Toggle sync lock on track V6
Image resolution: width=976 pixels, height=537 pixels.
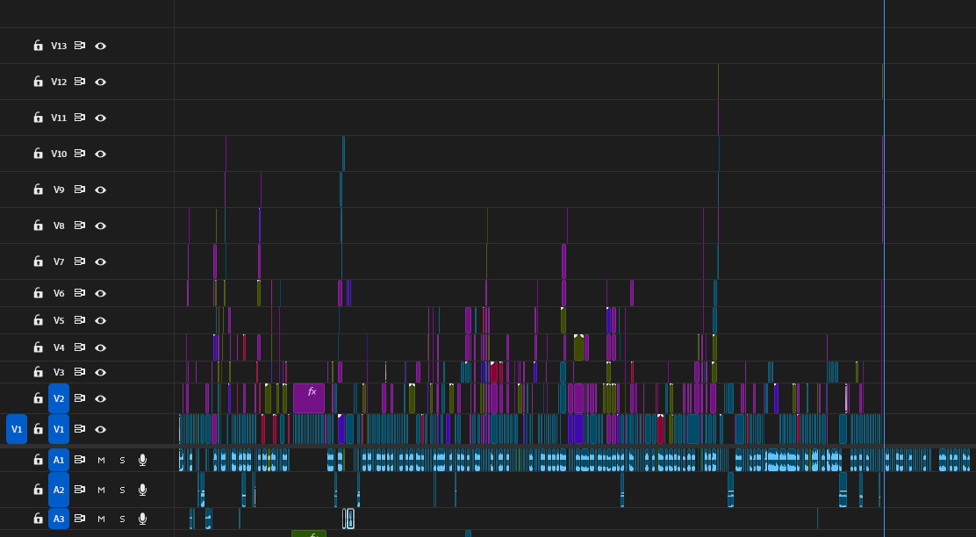coord(80,292)
